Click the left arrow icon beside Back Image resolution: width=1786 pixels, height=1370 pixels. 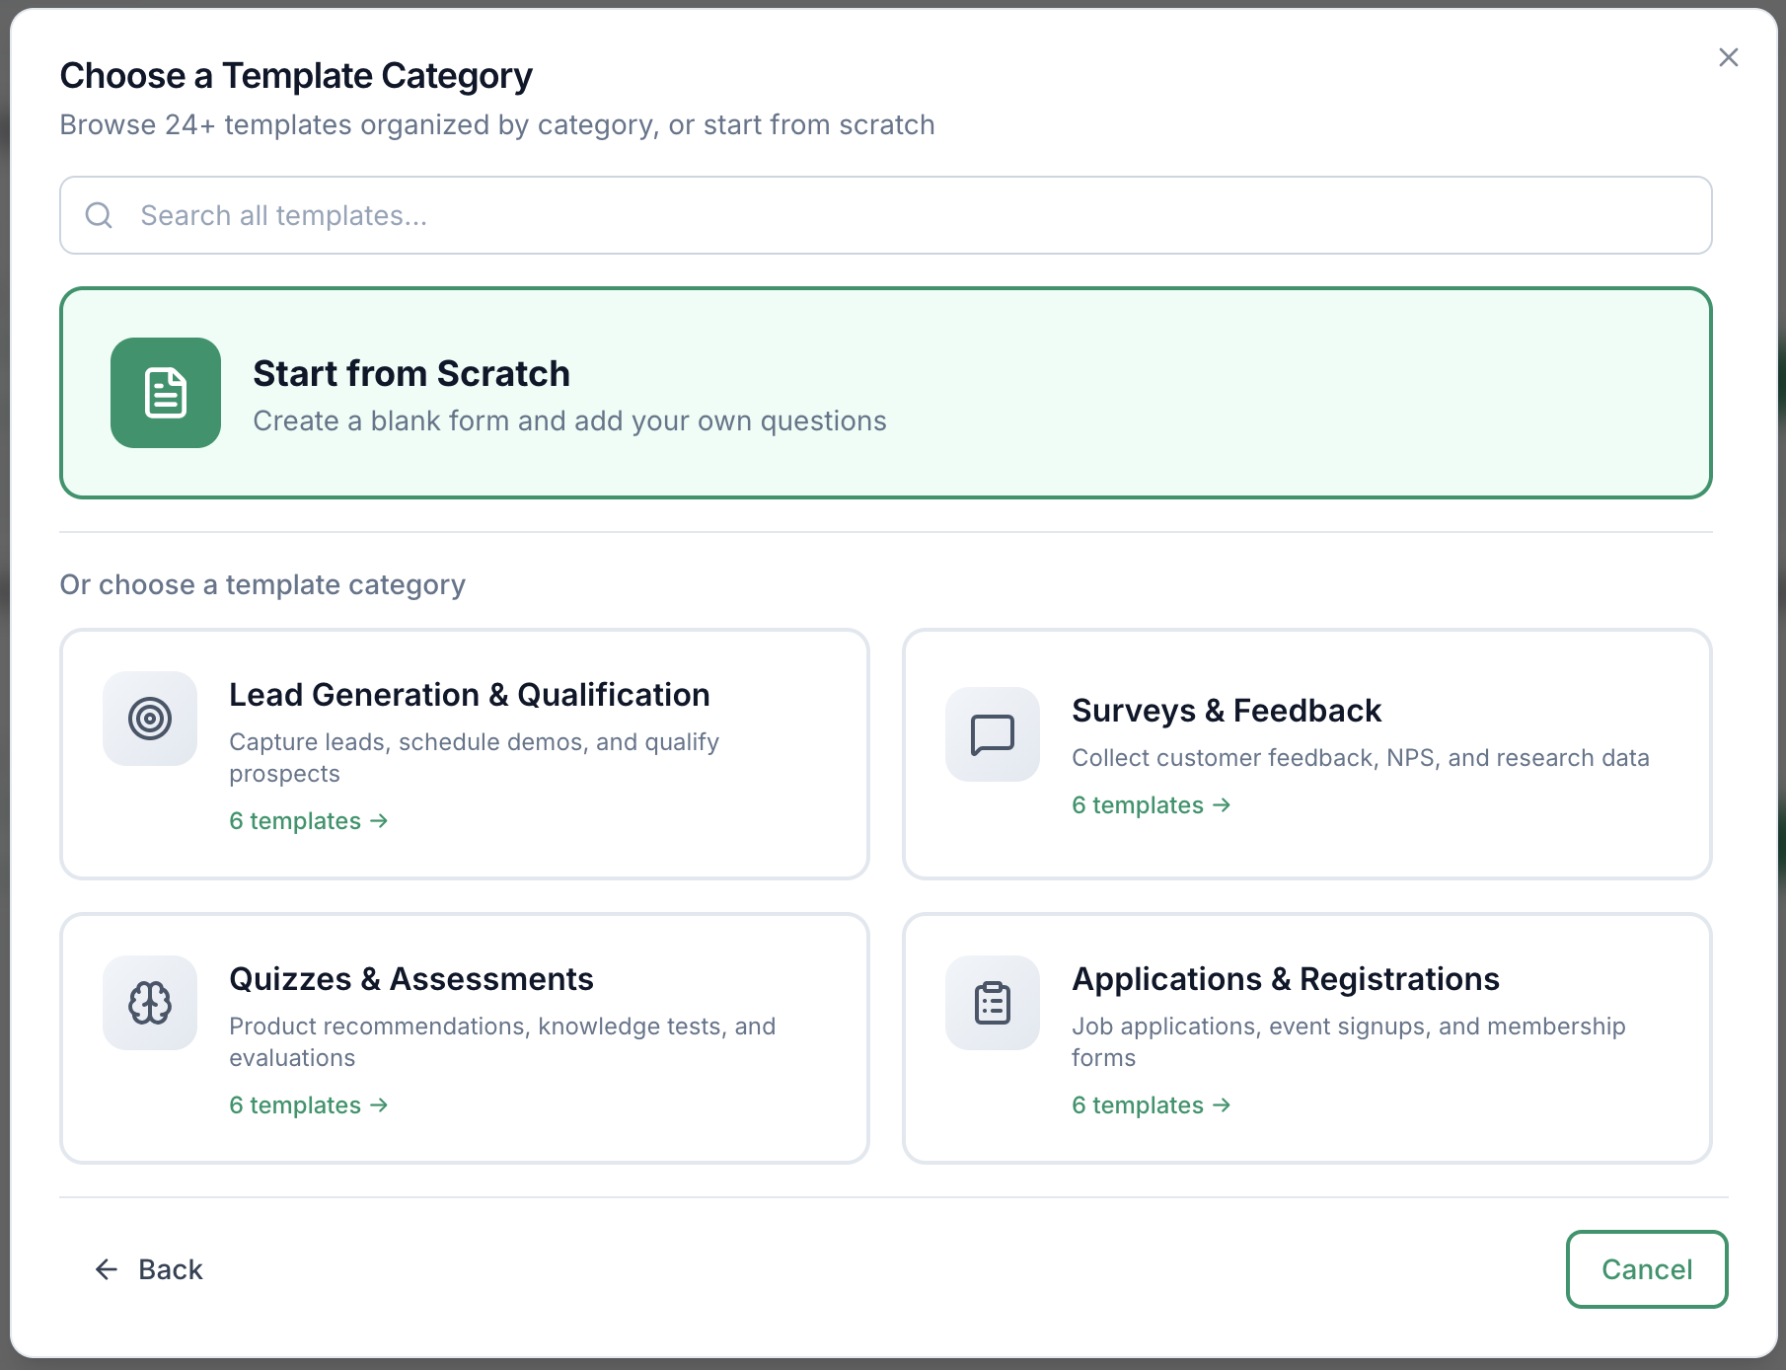[x=107, y=1269]
